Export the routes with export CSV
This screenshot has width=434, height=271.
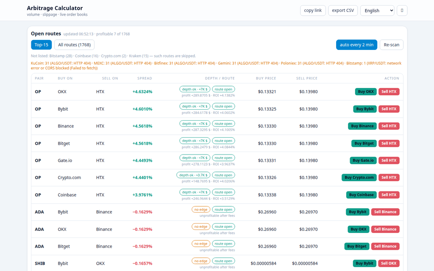coord(343,11)
